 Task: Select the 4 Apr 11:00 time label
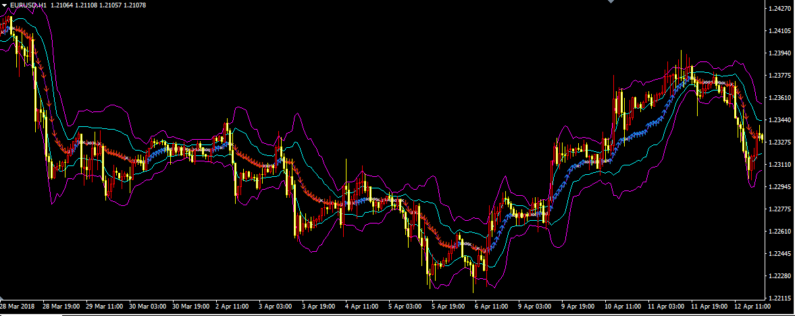pos(362,306)
